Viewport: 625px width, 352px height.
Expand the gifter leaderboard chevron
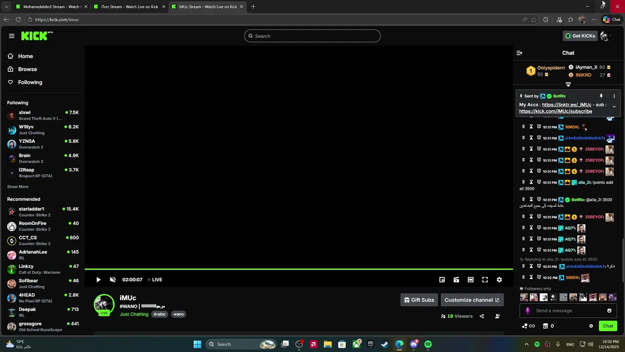(568, 84)
